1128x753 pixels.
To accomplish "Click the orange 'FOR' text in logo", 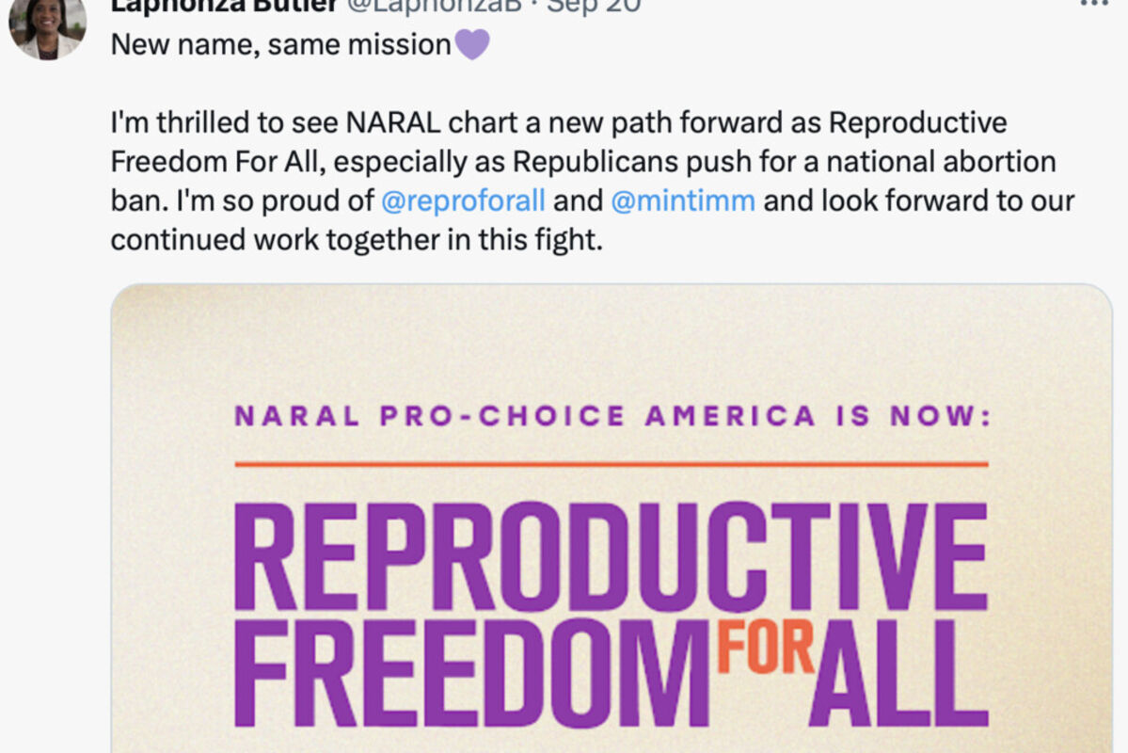I will tap(766, 648).
